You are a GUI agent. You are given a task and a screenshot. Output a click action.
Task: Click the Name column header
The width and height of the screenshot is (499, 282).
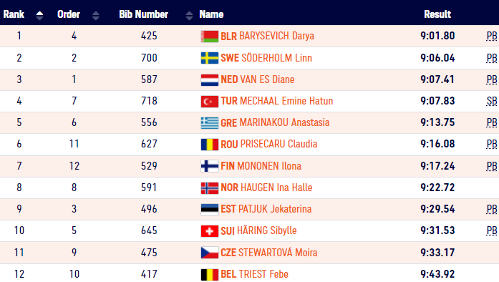point(211,14)
